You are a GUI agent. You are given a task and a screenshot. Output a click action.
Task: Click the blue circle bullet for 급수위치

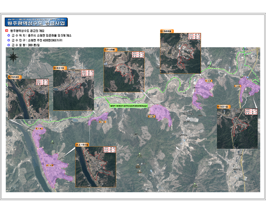[9, 35]
